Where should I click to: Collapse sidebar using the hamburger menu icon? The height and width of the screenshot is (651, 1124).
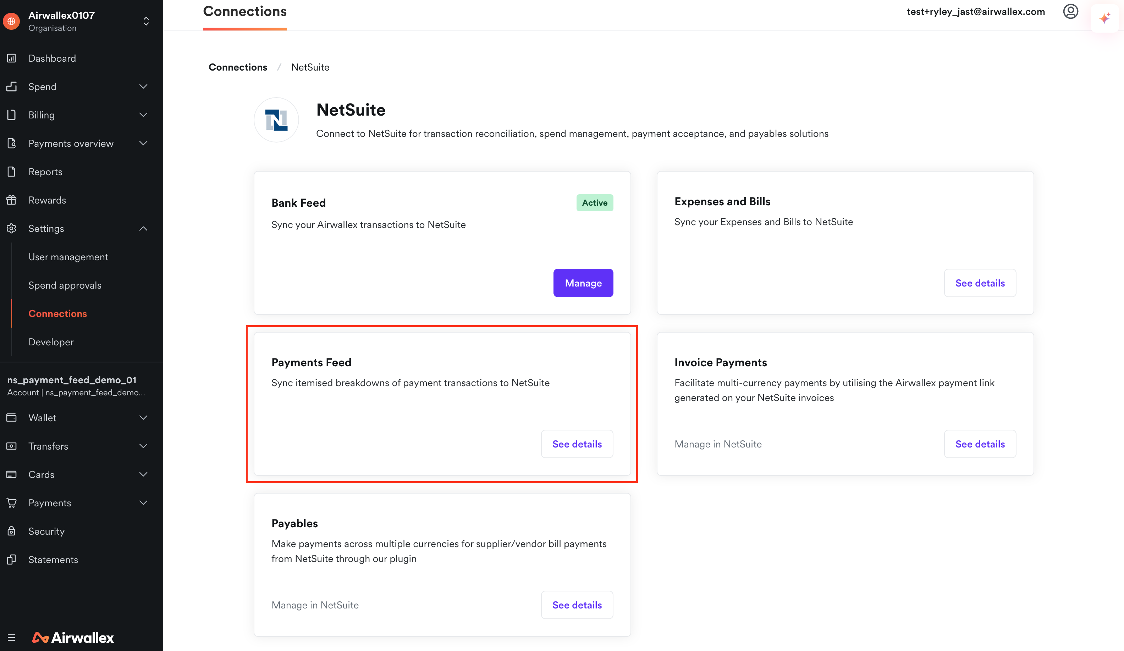pos(12,638)
